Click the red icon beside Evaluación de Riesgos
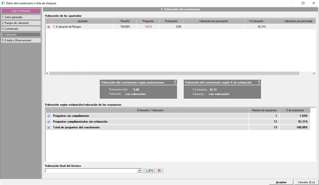This screenshot has height=185, width=319. coord(49,27)
